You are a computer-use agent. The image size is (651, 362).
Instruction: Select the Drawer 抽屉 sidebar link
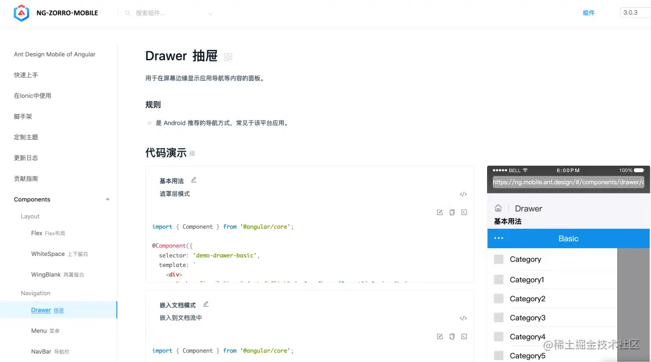point(48,310)
